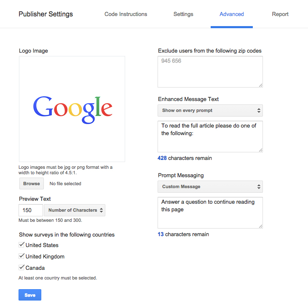Click the Enhanced Message Text label
This screenshot has height=306, width=308.
188,99
